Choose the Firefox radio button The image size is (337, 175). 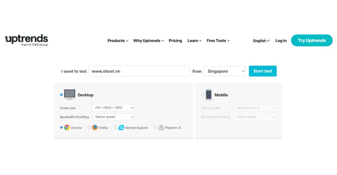(x=89, y=127)
